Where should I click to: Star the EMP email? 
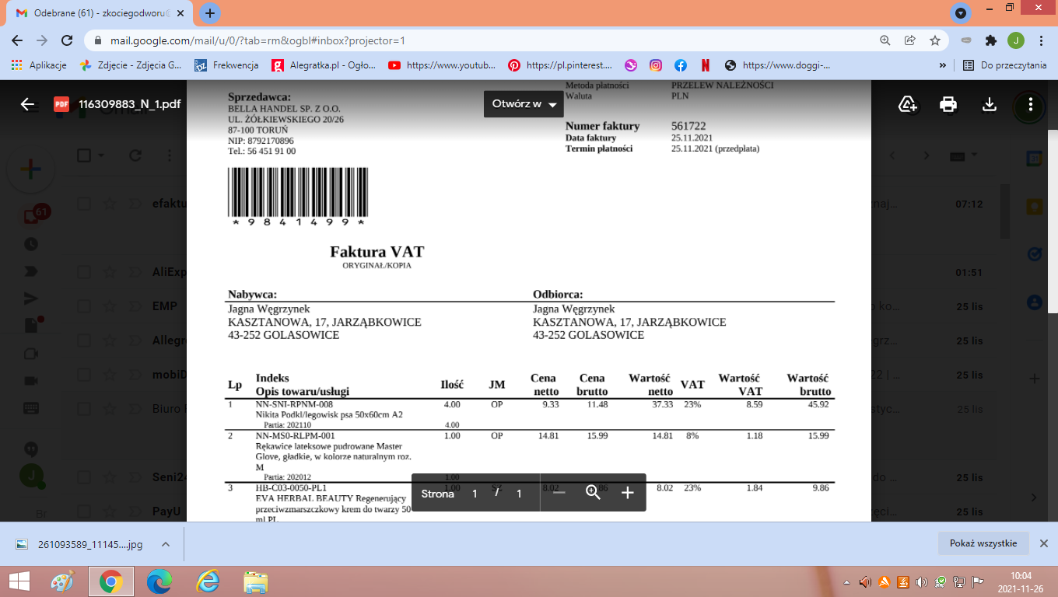[x=110, y=306]
